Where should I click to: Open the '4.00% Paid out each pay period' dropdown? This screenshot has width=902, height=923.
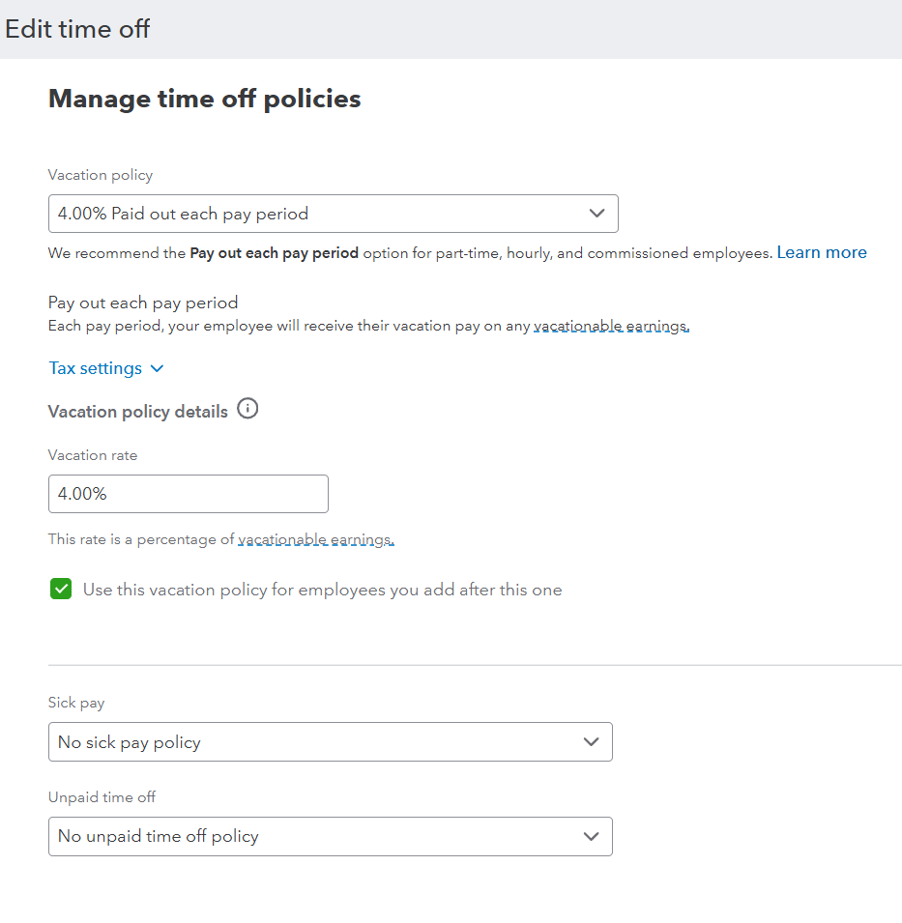coord(319,214)
